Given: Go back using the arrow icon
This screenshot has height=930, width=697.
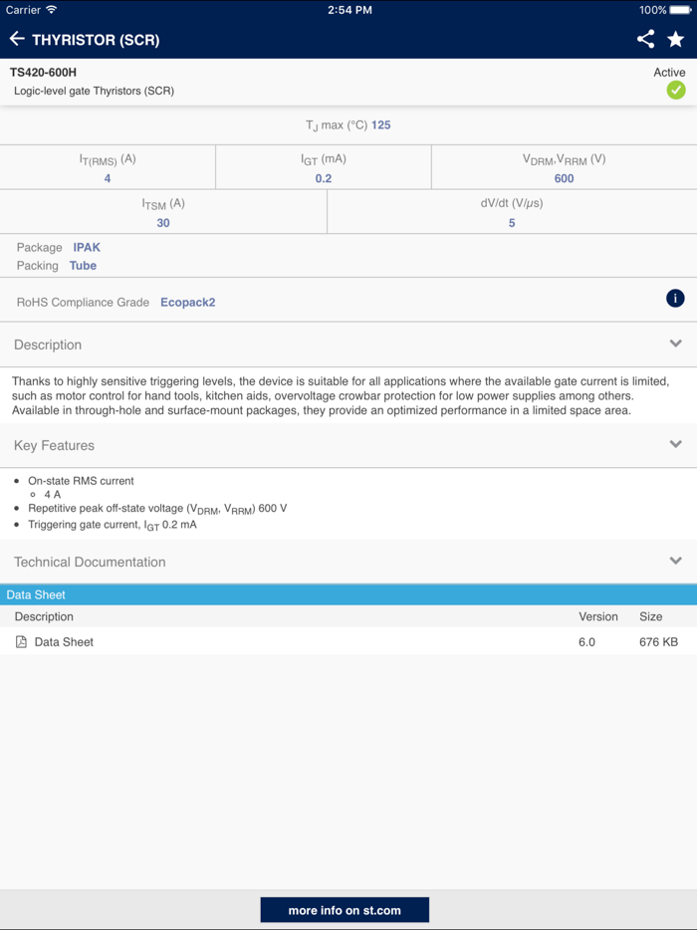Looking at the screenshot, I should (x=17, y=39).
